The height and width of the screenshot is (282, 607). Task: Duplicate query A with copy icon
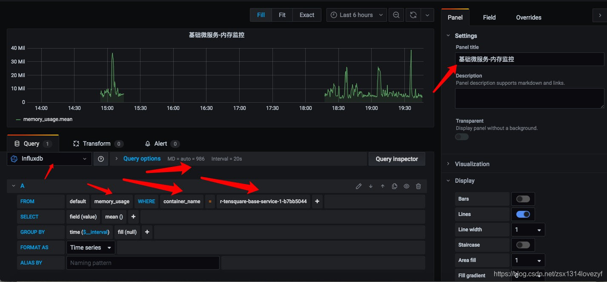[395, 186]
